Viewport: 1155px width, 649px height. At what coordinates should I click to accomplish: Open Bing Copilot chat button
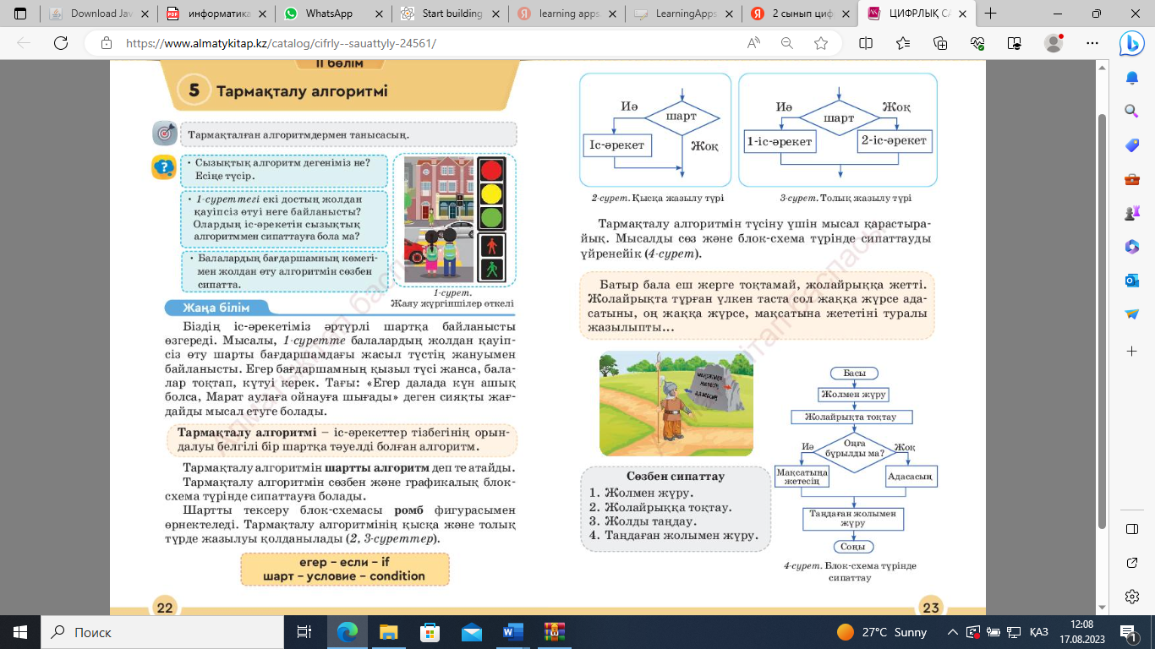click(1131, 43)
